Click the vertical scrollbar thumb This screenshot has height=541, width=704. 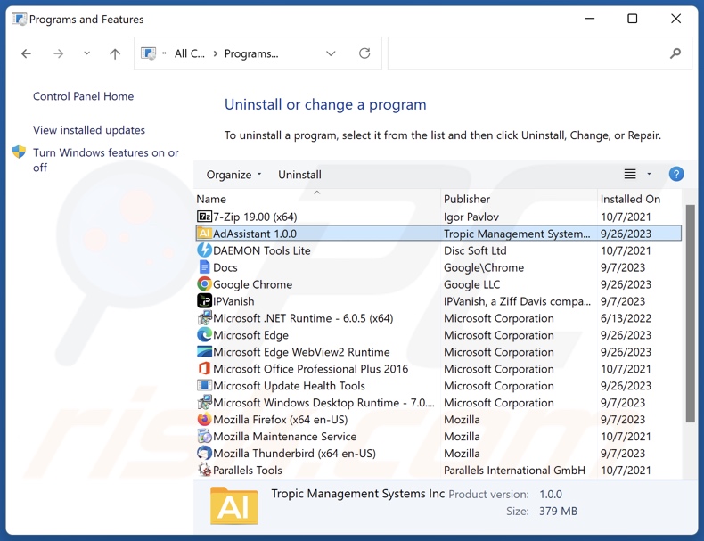click(x=690, y=314)
